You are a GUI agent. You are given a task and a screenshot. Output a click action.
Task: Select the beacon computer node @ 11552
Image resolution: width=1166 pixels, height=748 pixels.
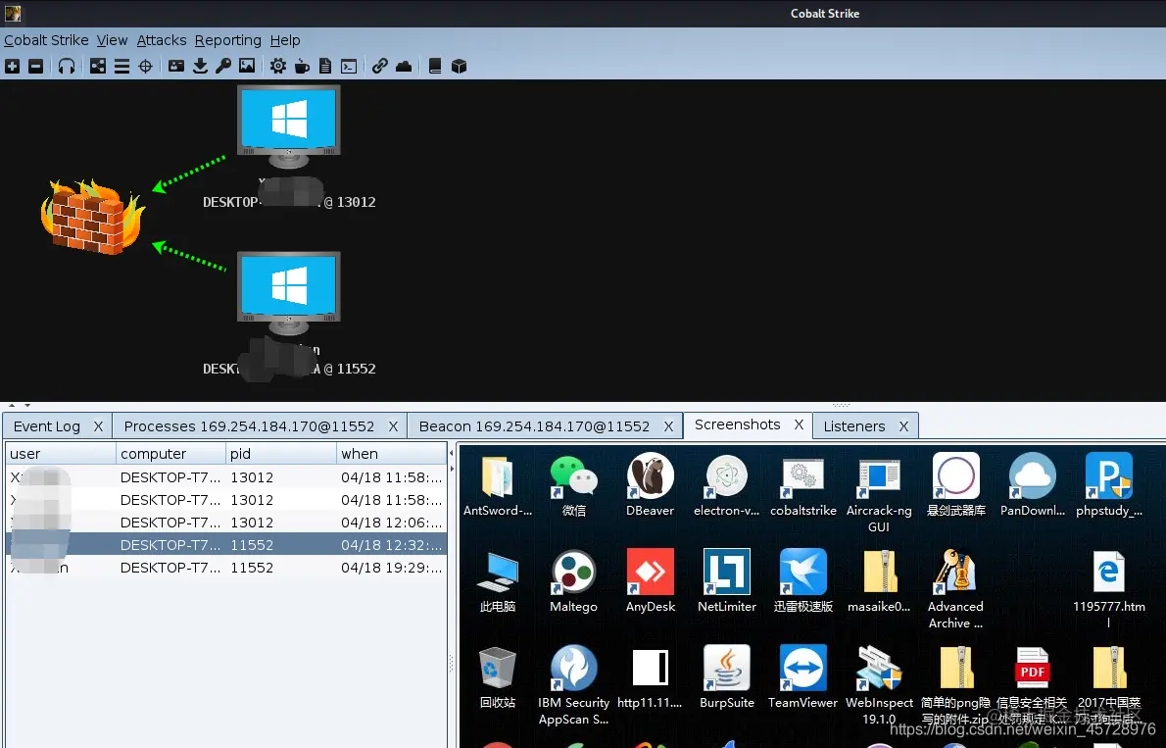tap(288, 292)
